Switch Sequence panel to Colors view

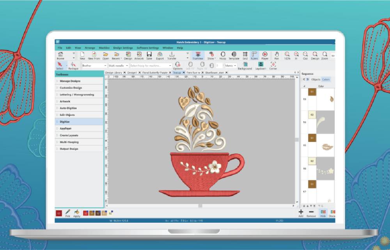[x=326, y=80]
